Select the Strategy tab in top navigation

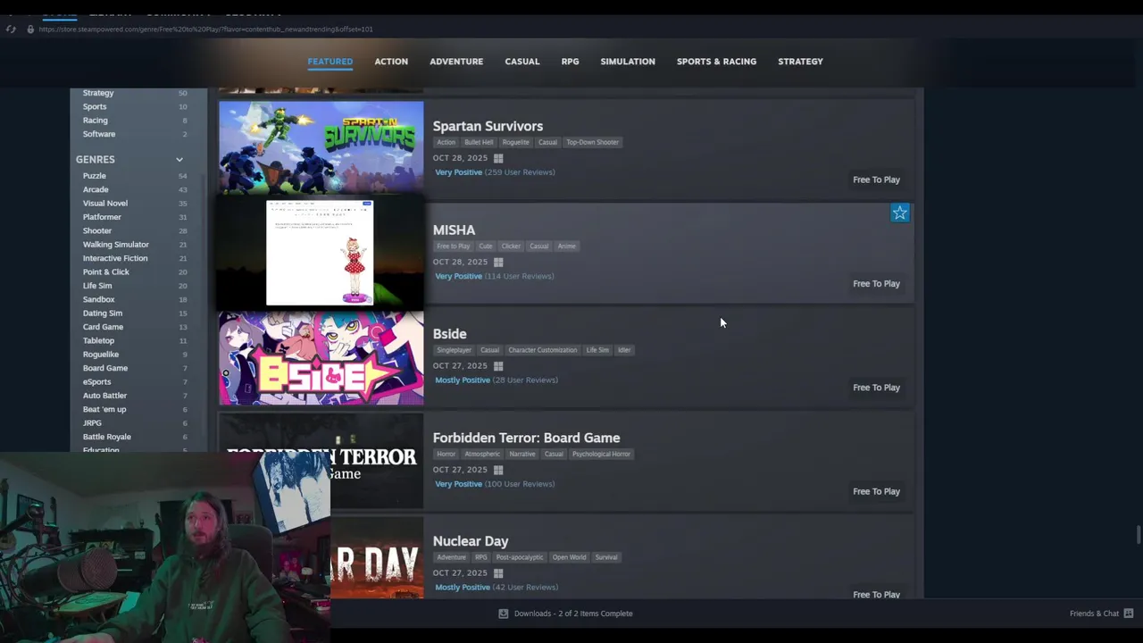pos(800,62)
